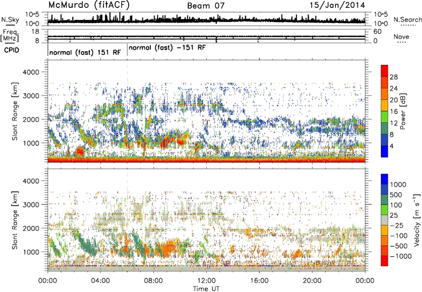Click the '16:00' time axis label
The image size is (422, 292).
pyautogui.click(x=259, y=281)
